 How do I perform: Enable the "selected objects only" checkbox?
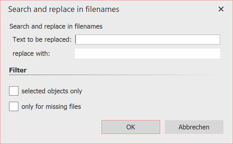point(14,91)
